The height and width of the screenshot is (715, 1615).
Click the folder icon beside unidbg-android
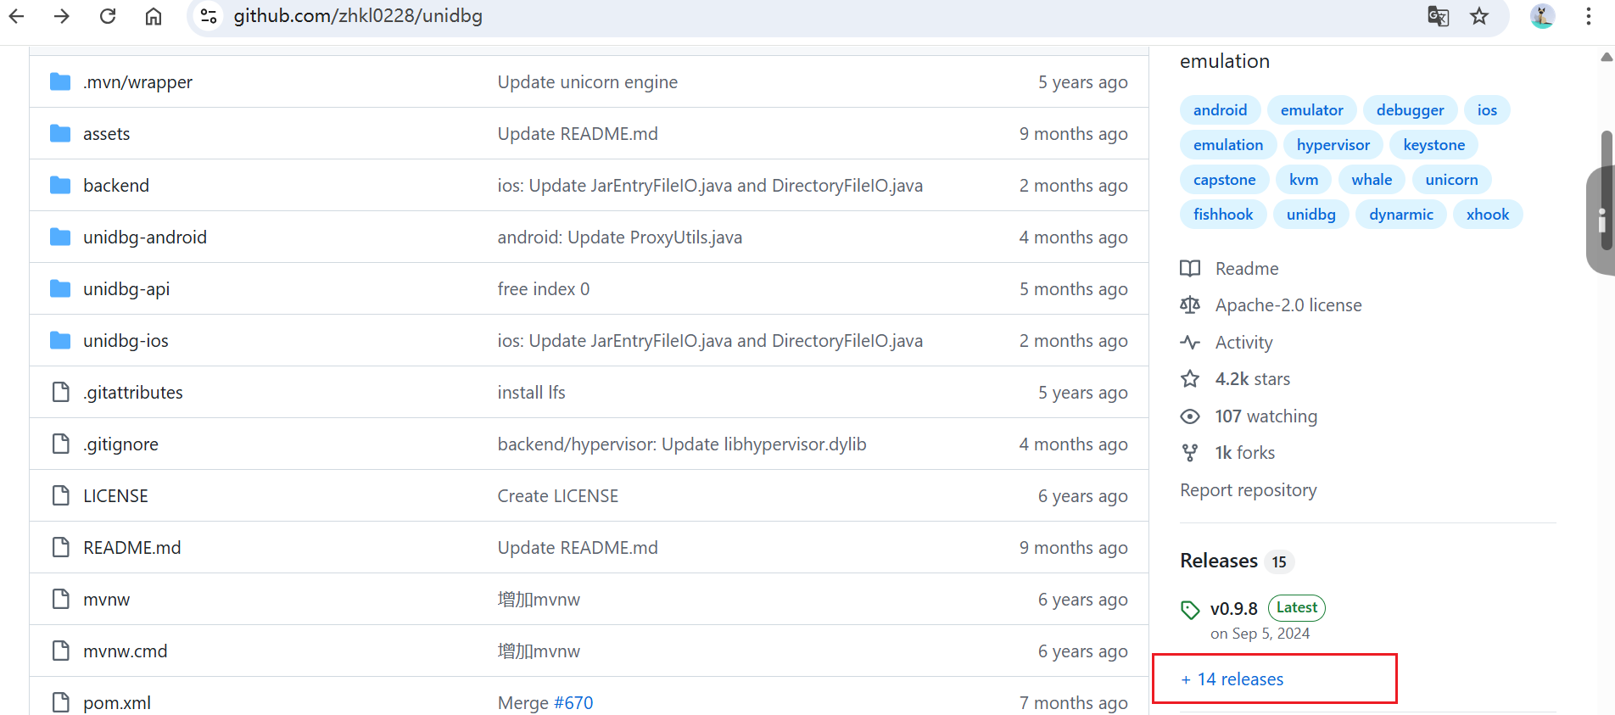tap(60, 237)
